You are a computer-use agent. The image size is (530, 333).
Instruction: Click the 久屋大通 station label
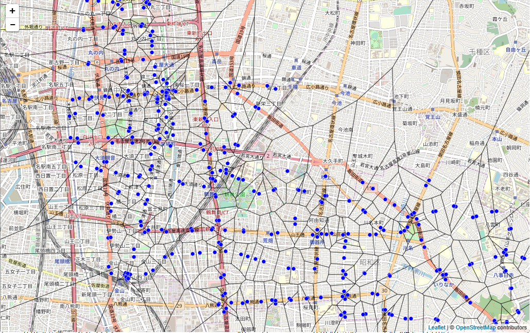click(165, 65)
